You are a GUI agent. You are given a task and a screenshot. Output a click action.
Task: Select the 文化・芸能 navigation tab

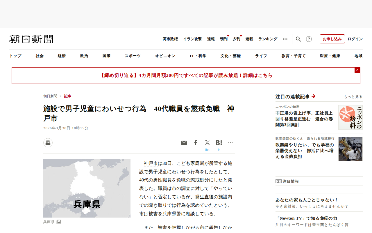(231, 56)
